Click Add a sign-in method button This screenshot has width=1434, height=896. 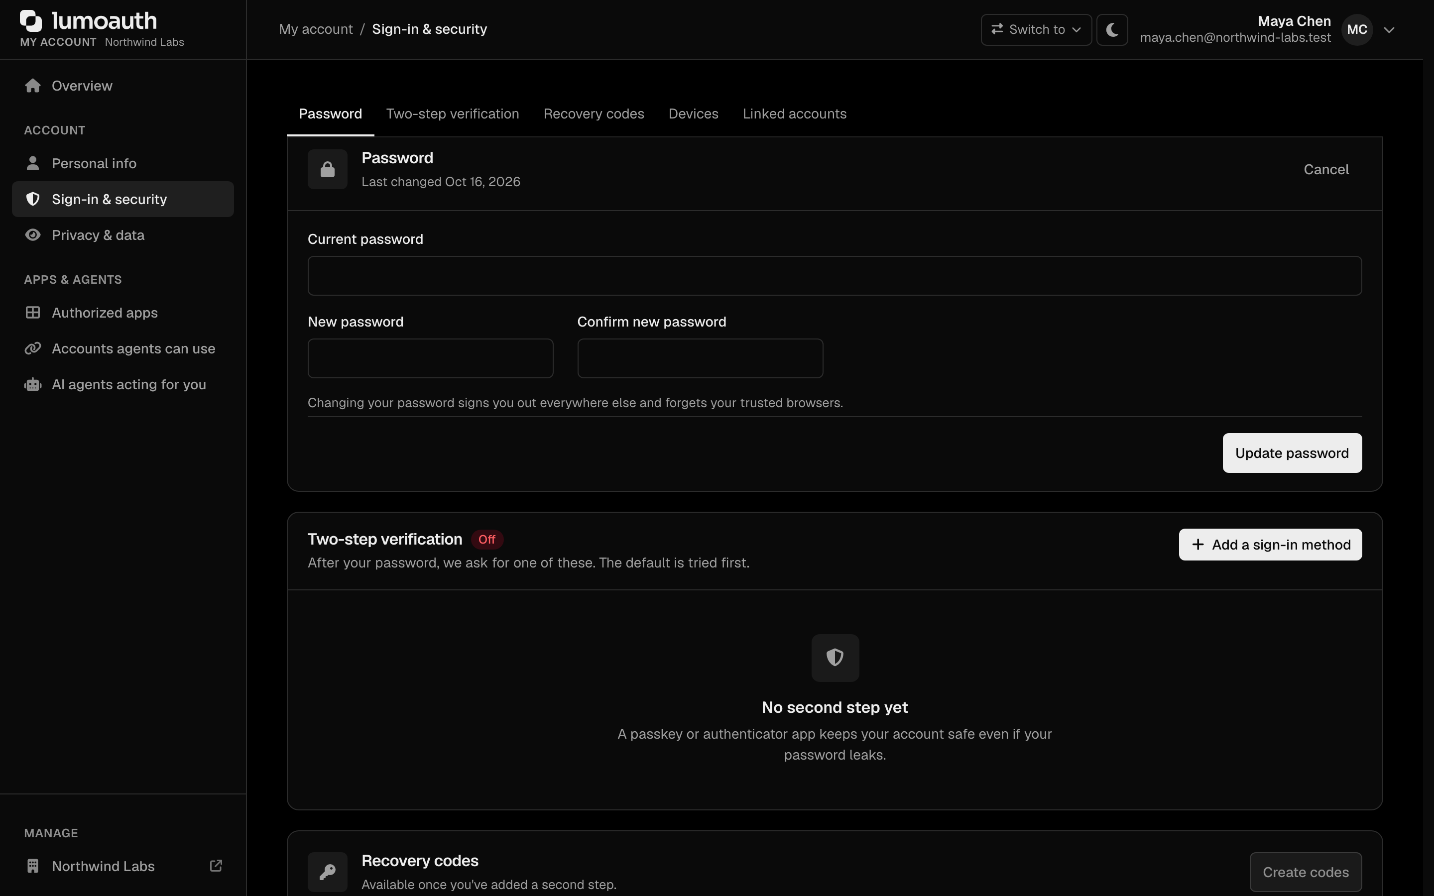(x=1271, y=545)
